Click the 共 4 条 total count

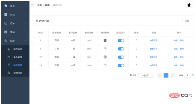tap(133, 75)
